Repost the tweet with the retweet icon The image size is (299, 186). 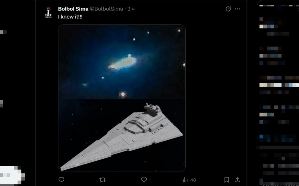click(x=102, y=179)
